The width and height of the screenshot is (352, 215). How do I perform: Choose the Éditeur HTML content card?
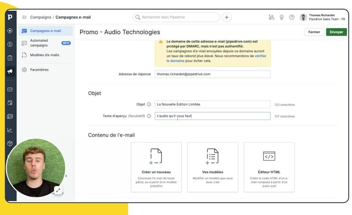269,167
